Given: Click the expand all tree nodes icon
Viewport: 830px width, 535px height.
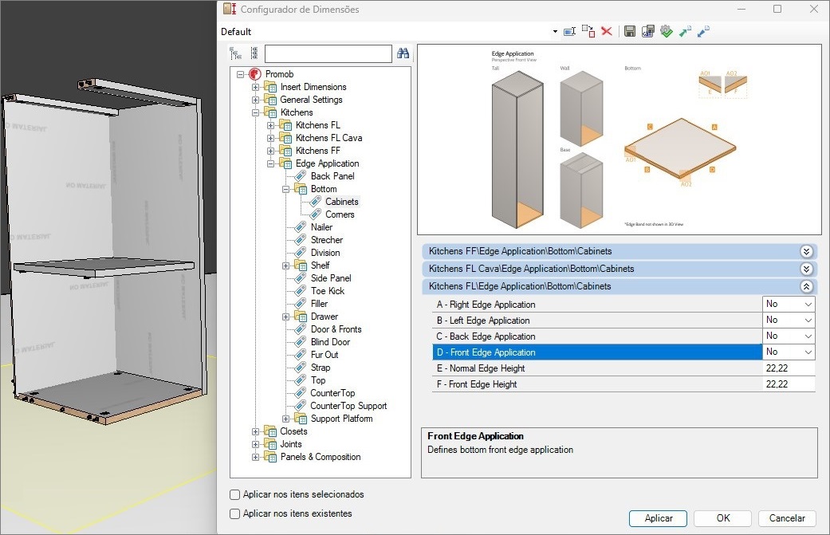Looking at the screenshot, I should [235, 53].
